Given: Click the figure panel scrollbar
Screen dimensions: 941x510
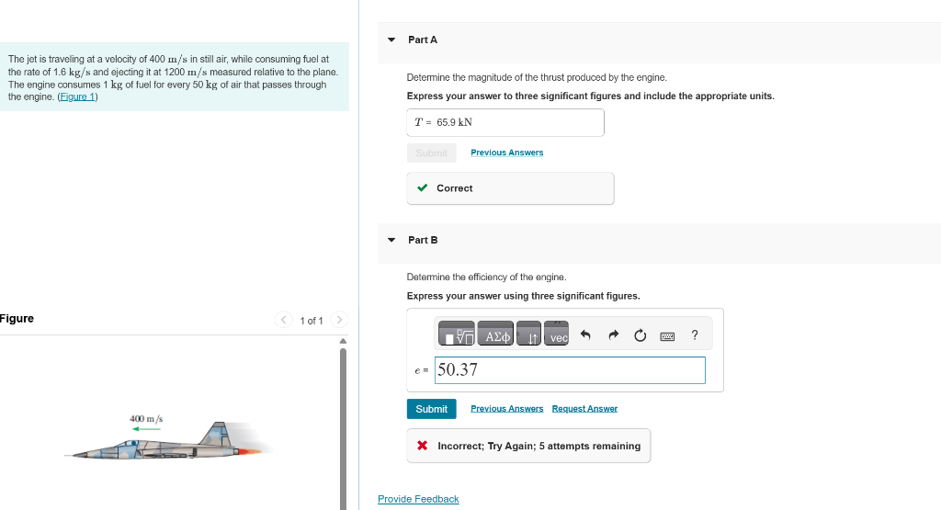Looking at the screenshot, I should pos(344,429).
